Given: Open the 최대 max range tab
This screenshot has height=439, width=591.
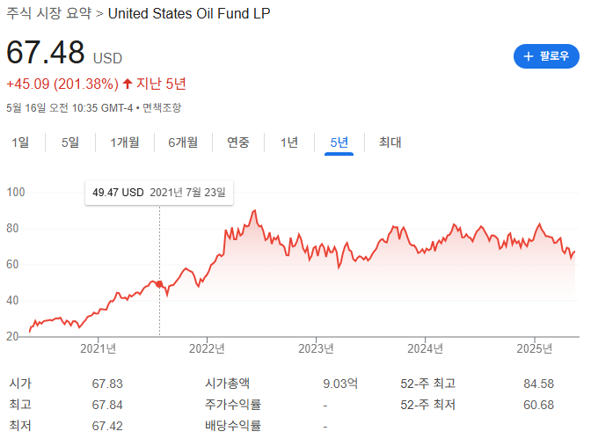Looking at the screenshot, I should (x=390, y=143).
